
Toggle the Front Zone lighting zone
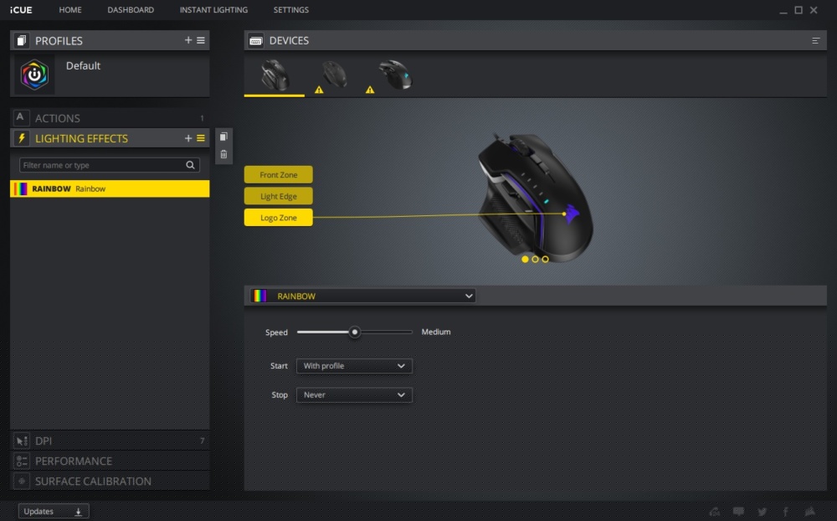pos(278,175)
